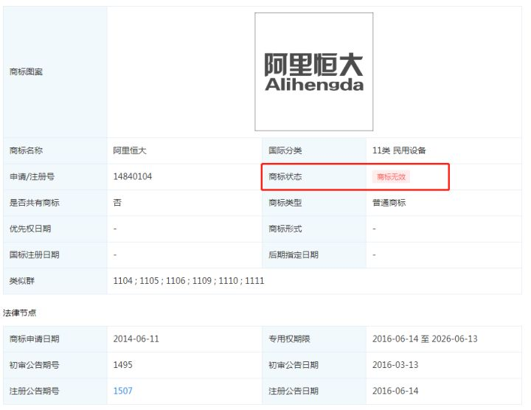Select the 商标申请日期 label
This screenshot has width=531, height=410.
pos(34,339)
